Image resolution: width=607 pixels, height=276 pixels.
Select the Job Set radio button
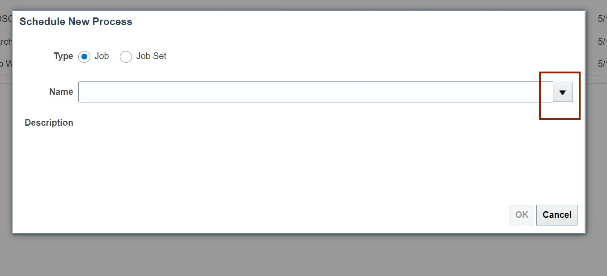click(x=126, y=57)
